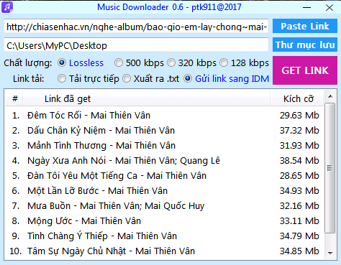Click the scrollbar up arrow
The width and height of the screenshot is (341, 265).
tap(330, 97)
